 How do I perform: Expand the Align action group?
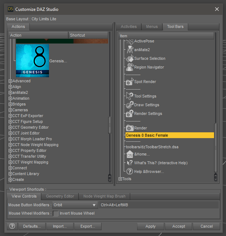pyautogui.click(x=10, y=87)
